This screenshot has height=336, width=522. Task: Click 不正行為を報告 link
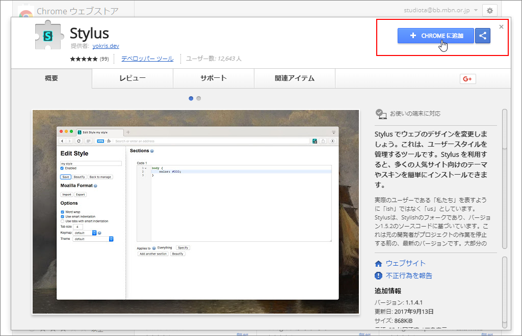coord(409,275)
